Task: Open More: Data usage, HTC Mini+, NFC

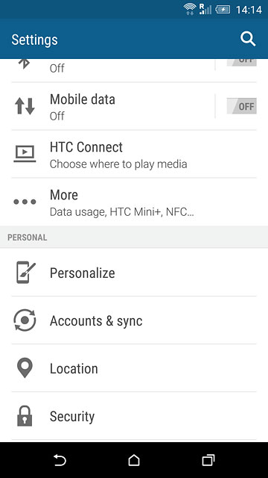Action: [x=134, y=202]
